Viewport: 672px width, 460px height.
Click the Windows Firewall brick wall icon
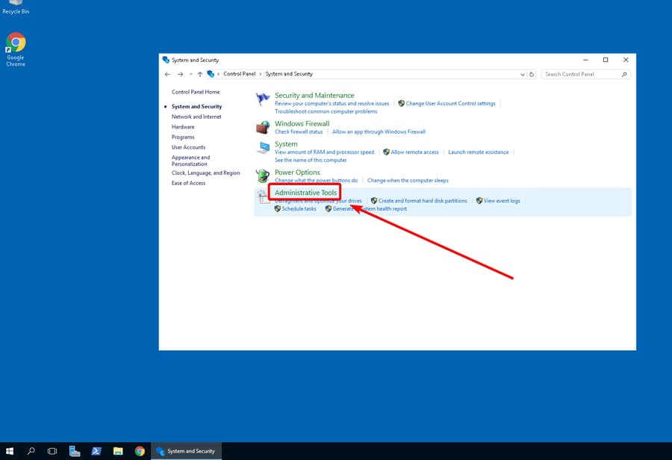click(263, 126)
